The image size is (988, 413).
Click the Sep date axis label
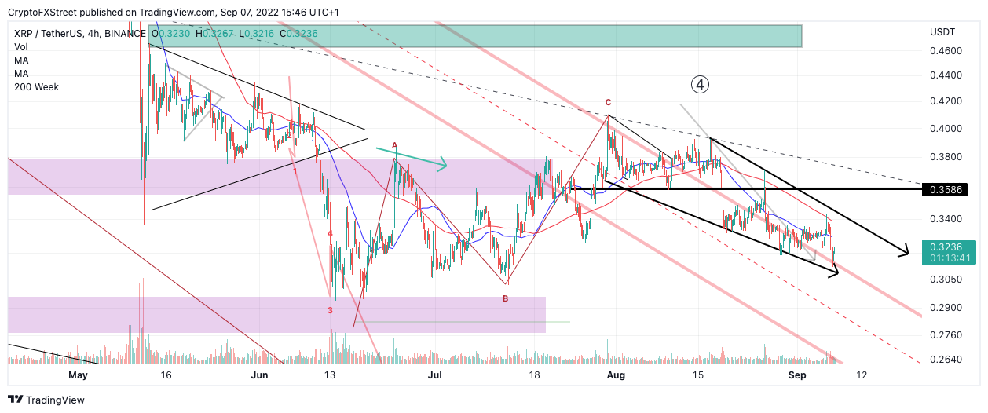click(797, 375)
